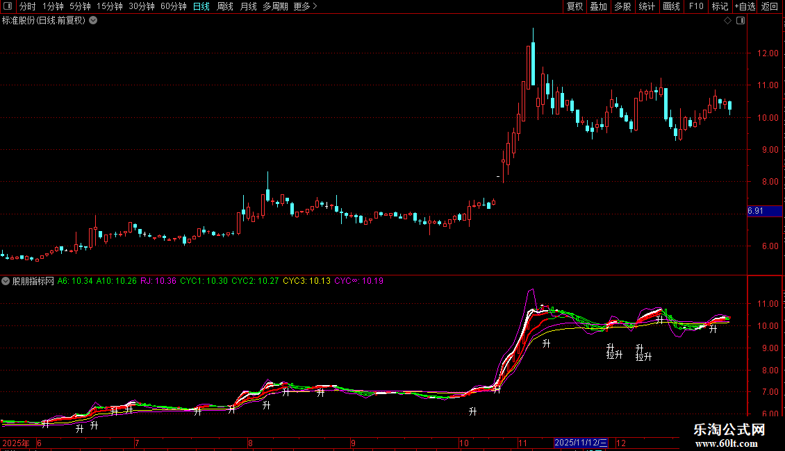Switch to 月线 monthly chart
The height and width of the screenshot is (451, 785).
pyautogui.click(x=248, y=6)
